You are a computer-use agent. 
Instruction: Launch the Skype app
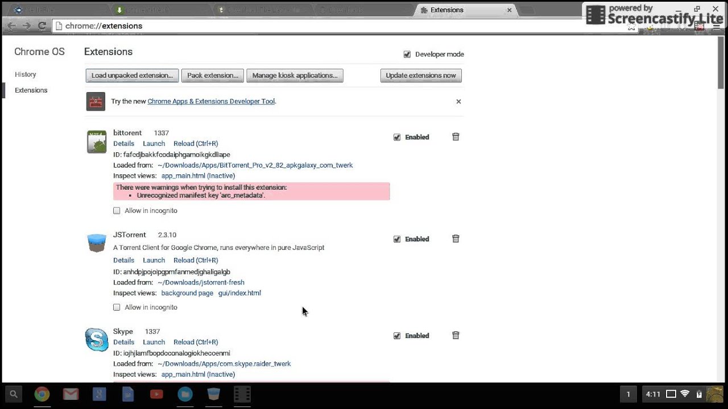point(154,342)
